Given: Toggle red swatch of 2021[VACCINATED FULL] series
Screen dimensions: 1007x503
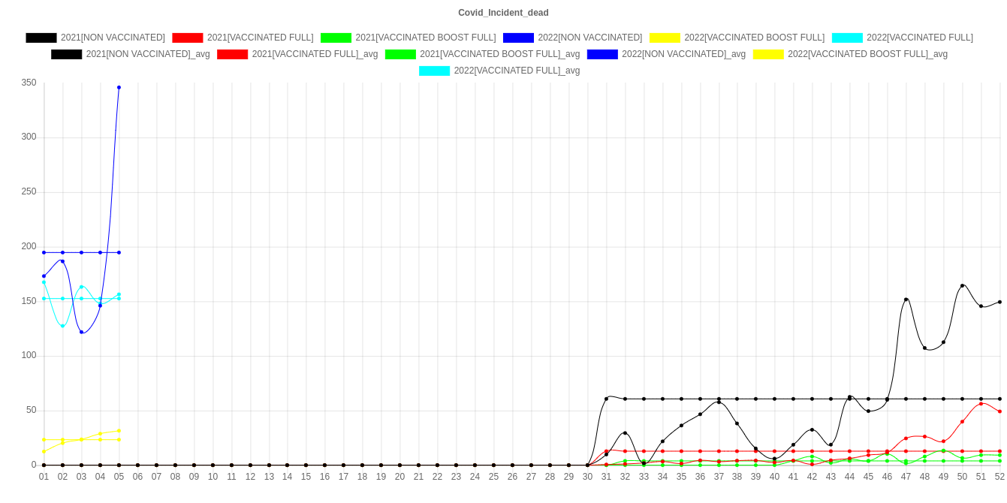Looking at the screenshot, I should click(x=187, y=38).
